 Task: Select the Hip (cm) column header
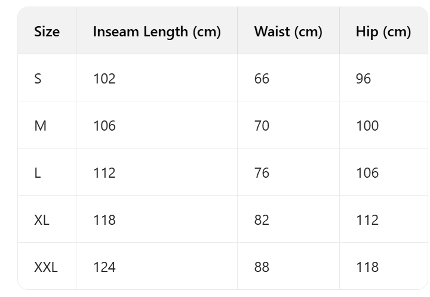(383, 32)
